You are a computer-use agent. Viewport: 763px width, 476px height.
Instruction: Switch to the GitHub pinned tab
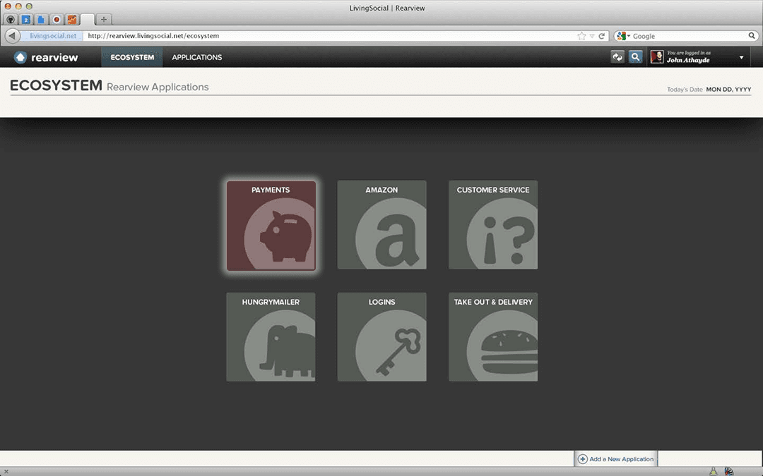click(10, 20)
